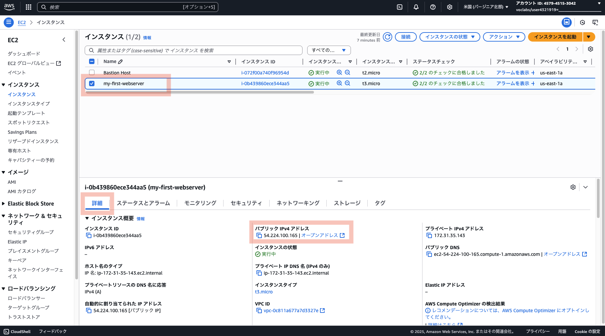Open the instance state dropdown button

click(450, 37)
